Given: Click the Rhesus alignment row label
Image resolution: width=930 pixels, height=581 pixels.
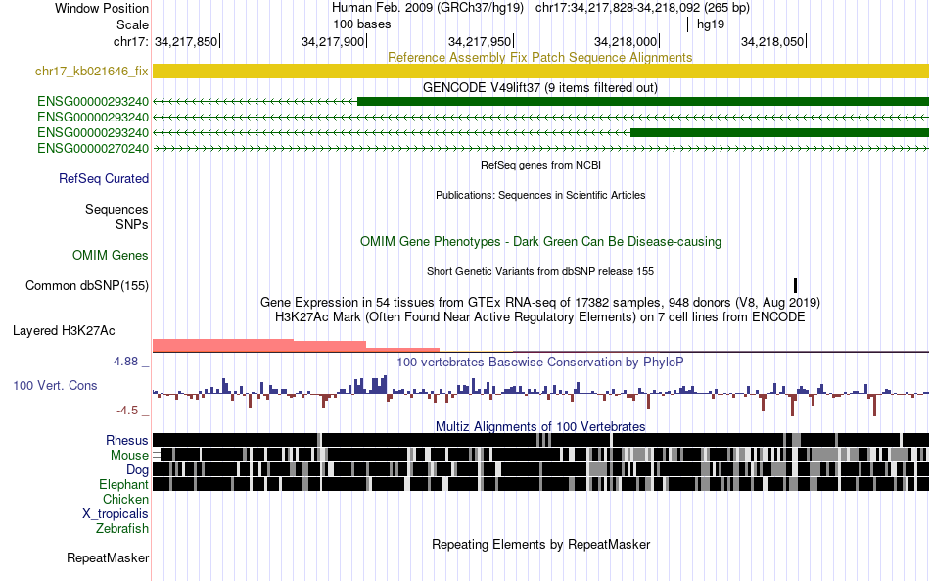Looking at the screenshot, I should [x=126, y=440].
